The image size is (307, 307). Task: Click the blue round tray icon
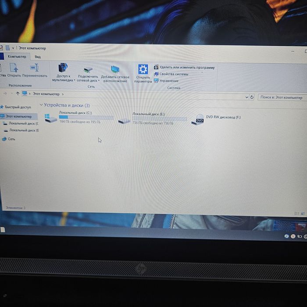[x=286, y=236]
